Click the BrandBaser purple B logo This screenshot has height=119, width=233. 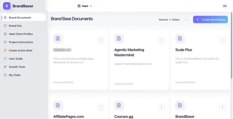pos(7,6)
